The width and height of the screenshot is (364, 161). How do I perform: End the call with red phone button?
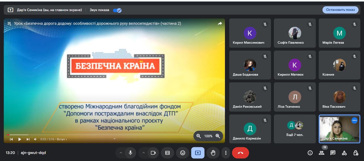tap(241, 153)
